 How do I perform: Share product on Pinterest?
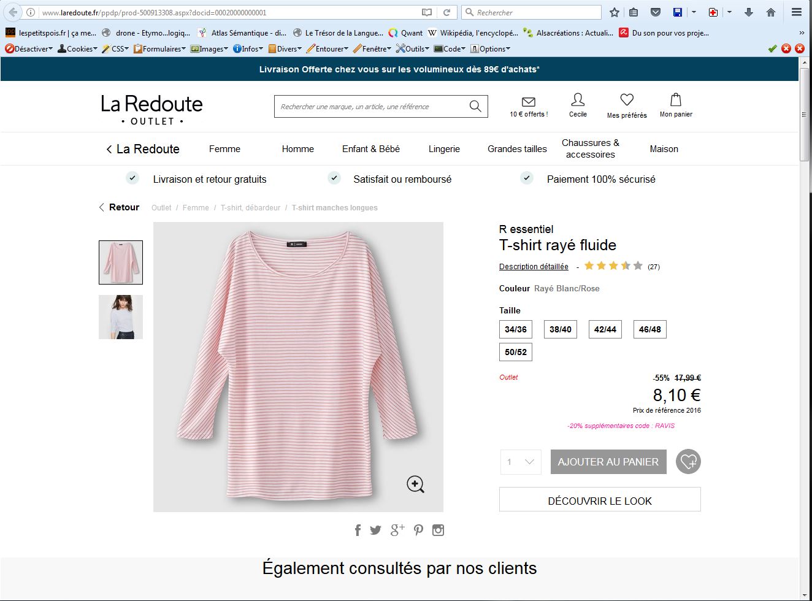coord(418,530)
